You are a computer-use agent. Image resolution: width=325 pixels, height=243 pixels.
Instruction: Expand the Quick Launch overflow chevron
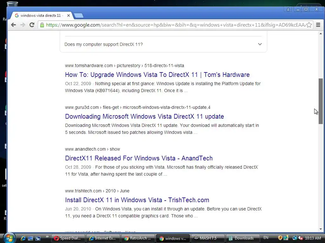click(x=47, y=237)
